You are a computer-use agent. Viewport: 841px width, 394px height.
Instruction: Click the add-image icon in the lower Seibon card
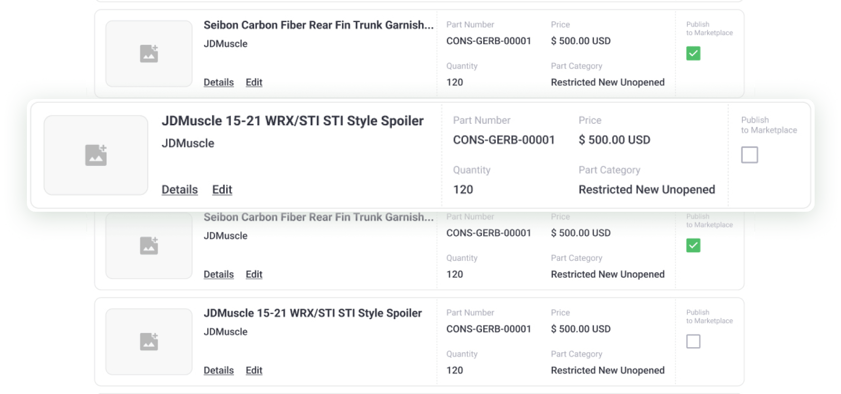coord(149,245)
